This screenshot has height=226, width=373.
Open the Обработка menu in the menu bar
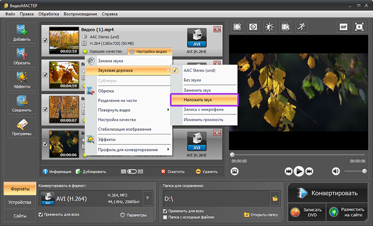(x=49, y=13)
